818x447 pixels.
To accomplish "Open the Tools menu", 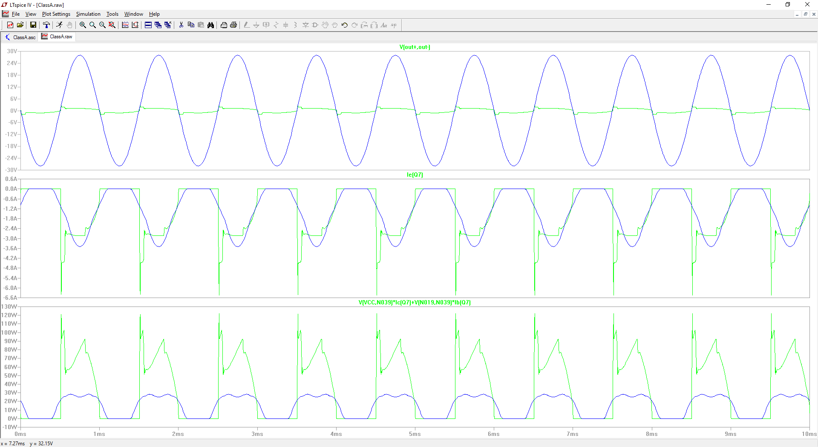I will [x=112, y=14].
